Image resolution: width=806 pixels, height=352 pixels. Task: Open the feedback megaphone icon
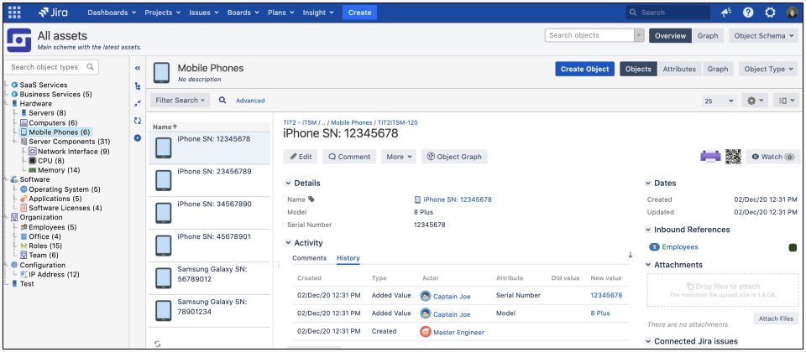point(726,13)
